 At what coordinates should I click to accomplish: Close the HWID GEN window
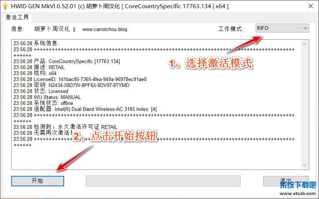(x=311, y=6)
